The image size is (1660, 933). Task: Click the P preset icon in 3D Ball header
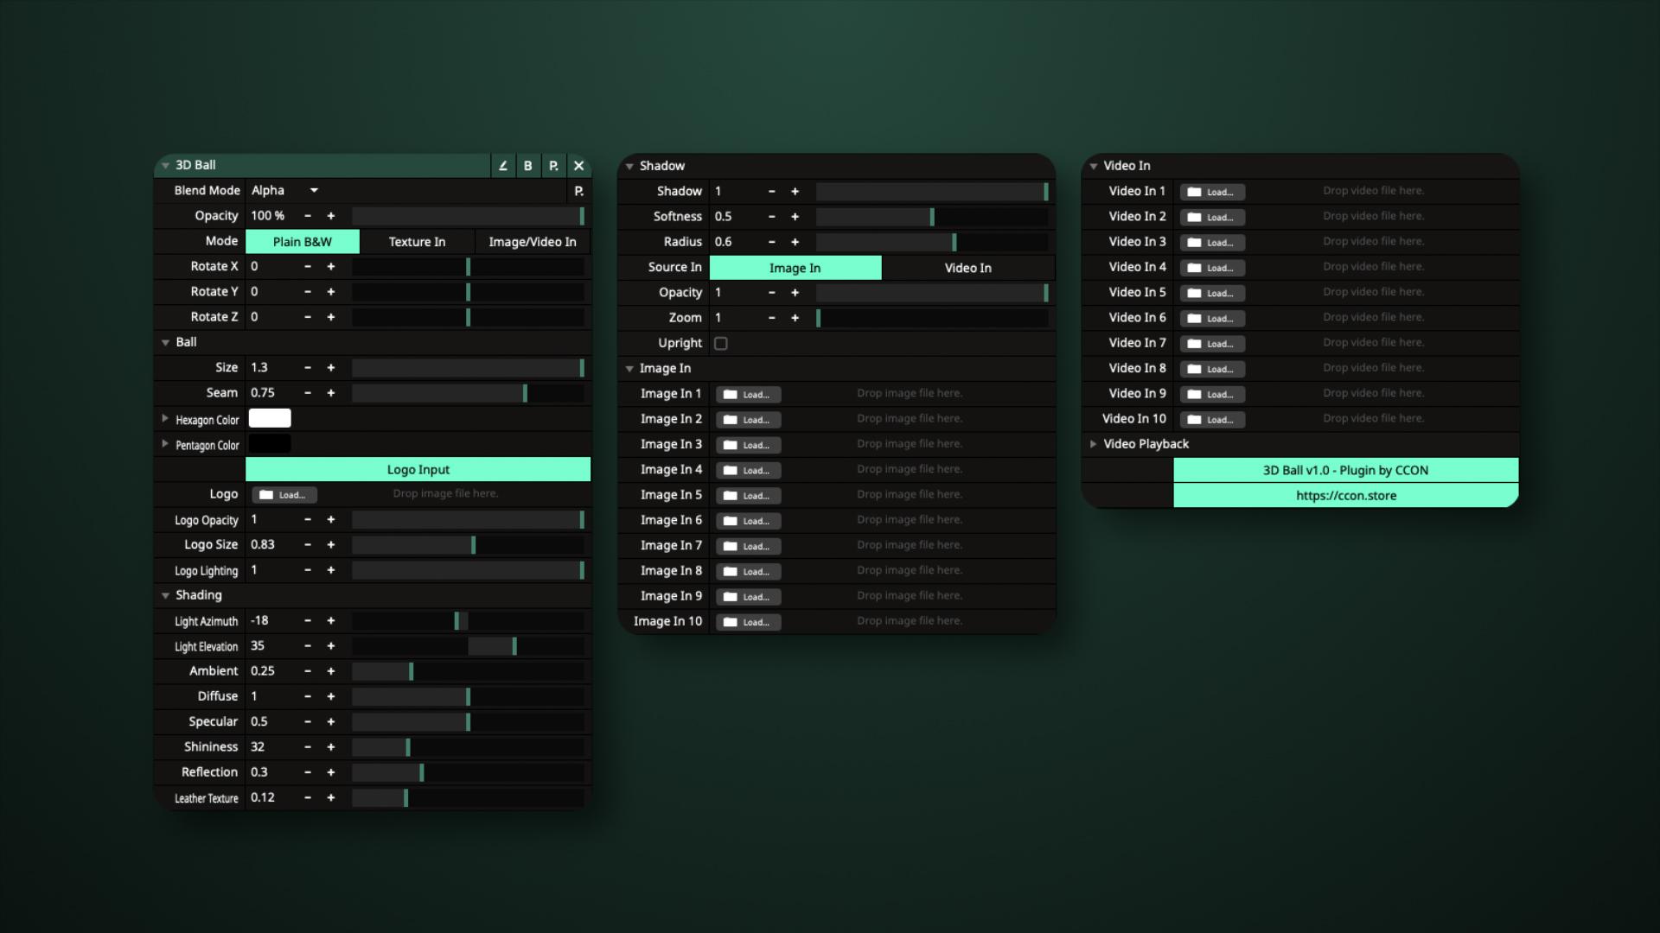tap(553, 166)
